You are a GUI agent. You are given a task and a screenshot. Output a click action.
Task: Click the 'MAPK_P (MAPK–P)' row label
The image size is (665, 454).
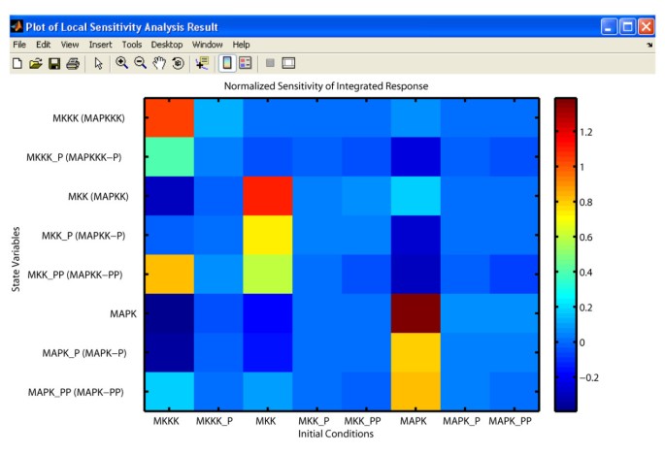pyautogui.click(x=84, y=353)
